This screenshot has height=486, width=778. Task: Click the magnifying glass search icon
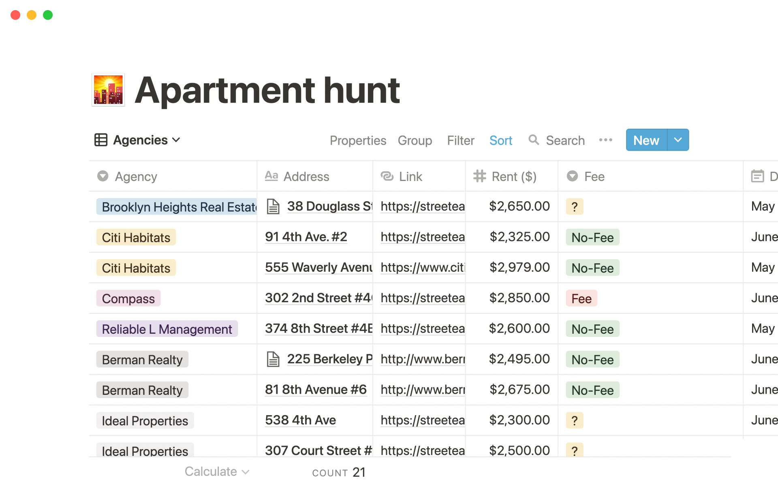pos(534,140)
